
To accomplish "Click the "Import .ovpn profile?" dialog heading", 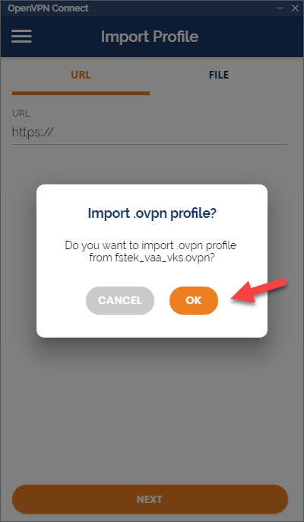I will coord(152,213).
